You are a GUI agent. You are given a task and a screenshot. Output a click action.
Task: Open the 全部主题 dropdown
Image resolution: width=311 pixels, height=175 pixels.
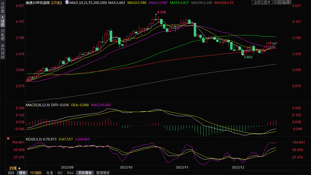pos(262,3)
